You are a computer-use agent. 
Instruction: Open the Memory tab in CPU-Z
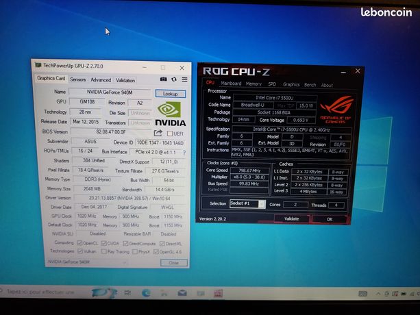[254, 84]
